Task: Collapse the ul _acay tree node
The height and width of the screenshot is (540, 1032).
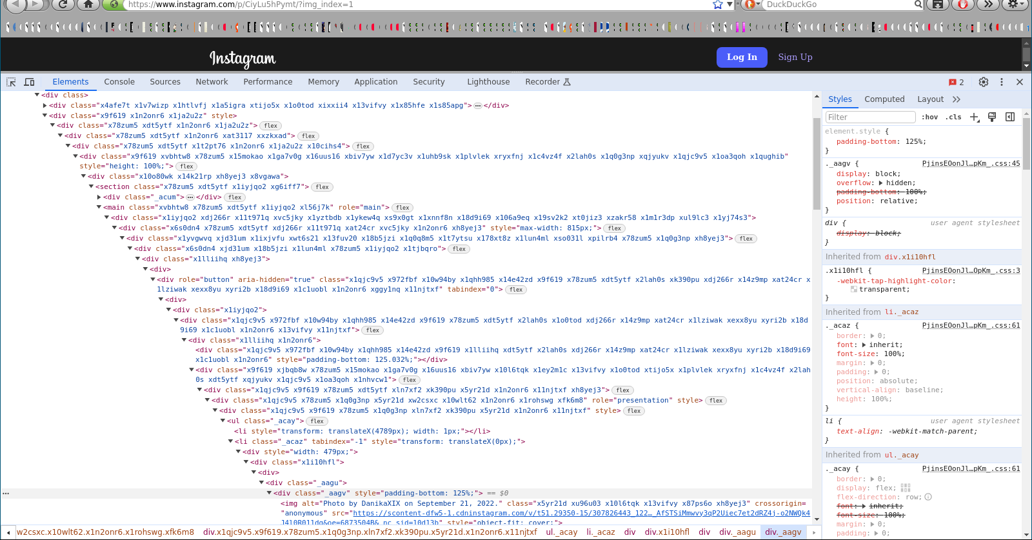Action: (223, 421)
